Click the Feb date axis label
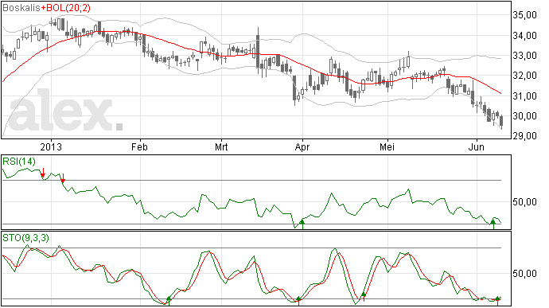 coord(139,146)
